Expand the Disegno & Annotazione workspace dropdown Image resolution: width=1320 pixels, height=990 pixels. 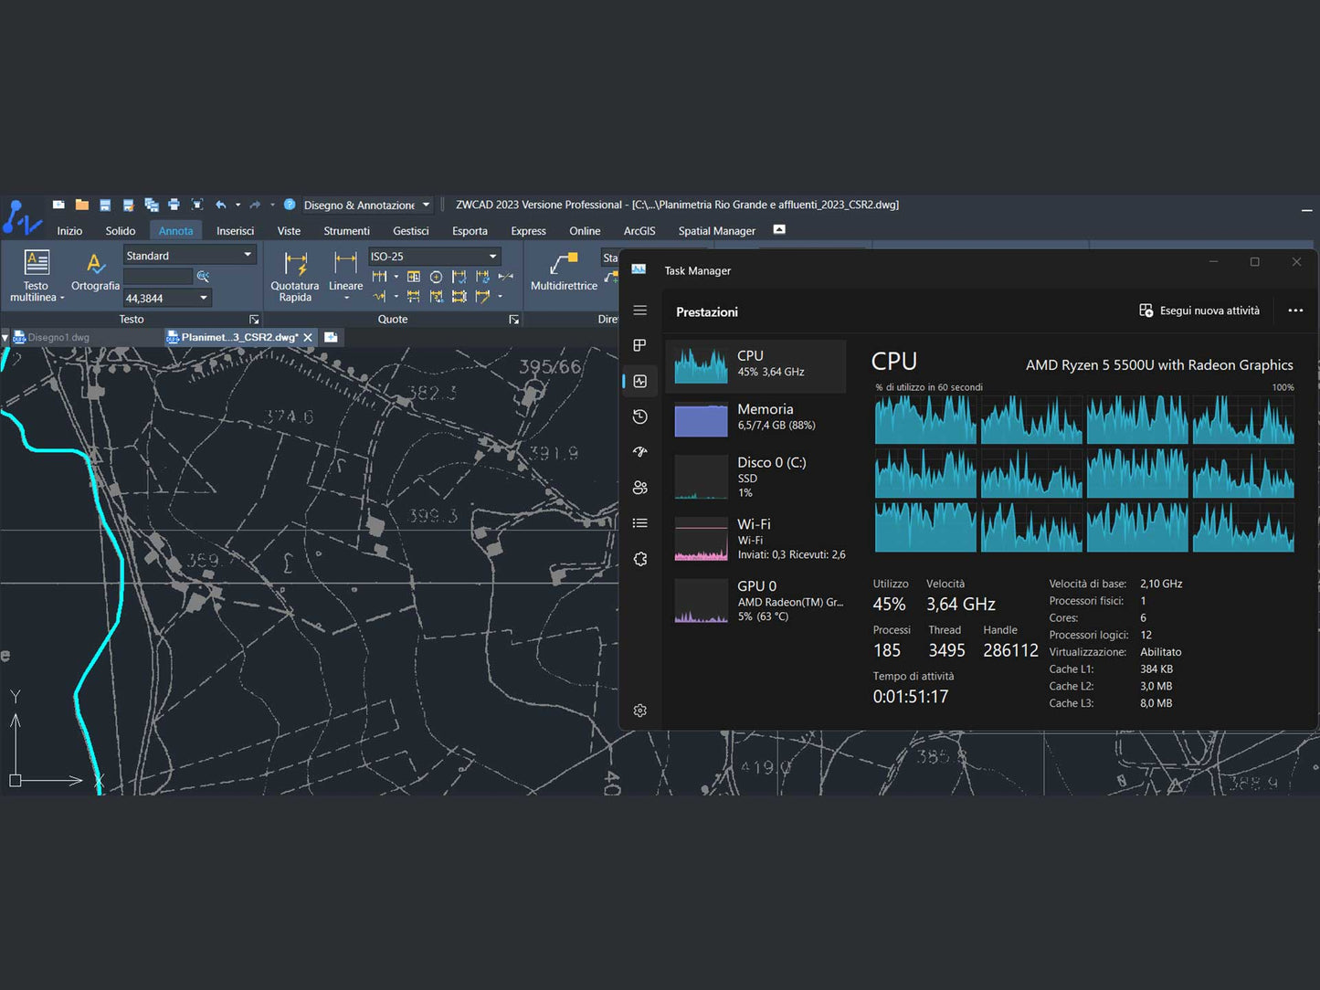pos(426,205)
